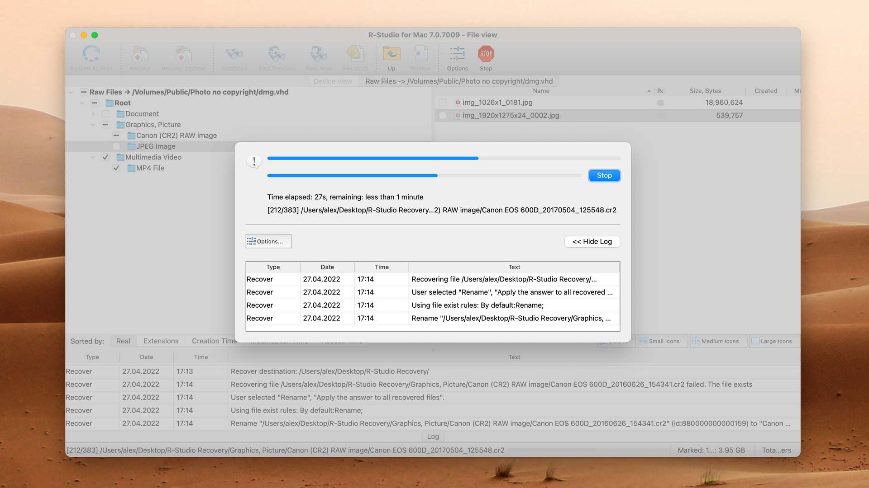Viewport: 869px width, 488px height.
Task: Click the Date column header in bottom log
Action: pos(146,357)
